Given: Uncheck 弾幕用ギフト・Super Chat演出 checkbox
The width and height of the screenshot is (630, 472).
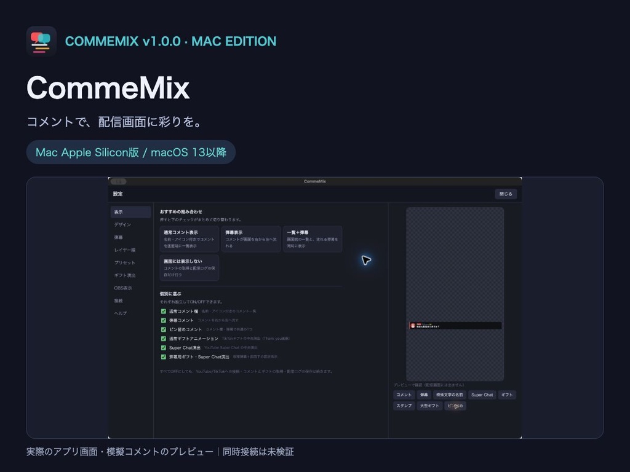Looking at the screenshot, I should 164,357.
